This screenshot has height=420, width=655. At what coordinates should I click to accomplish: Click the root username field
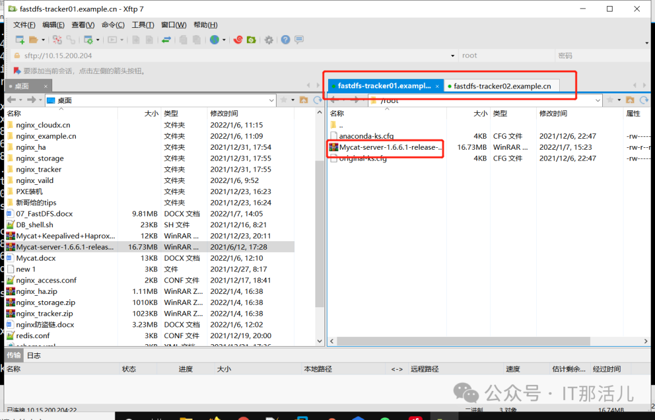[x=506, y=56]
